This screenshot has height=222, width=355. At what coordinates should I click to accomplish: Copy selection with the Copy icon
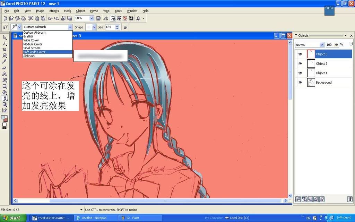coord(37,18)
